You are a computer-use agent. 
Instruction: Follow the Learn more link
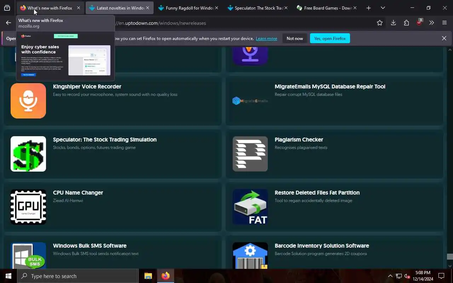point(266,38)
